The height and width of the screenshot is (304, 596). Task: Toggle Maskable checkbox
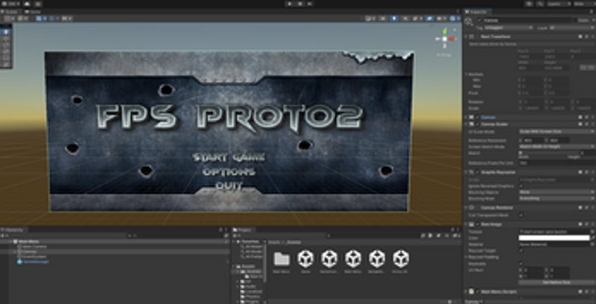[x=521, y=263]
